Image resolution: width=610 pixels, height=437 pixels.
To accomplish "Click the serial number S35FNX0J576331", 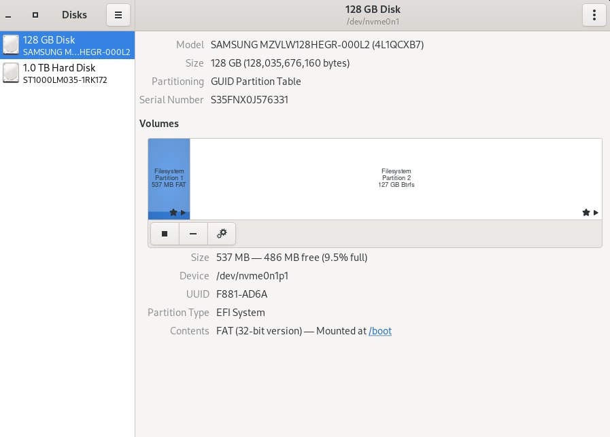I will tap(250, 100).
